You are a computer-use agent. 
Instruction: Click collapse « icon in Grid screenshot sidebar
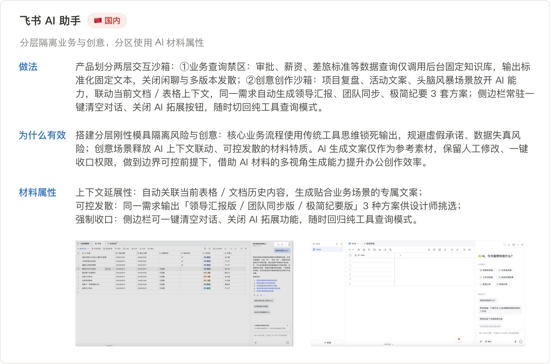point(341,244)
